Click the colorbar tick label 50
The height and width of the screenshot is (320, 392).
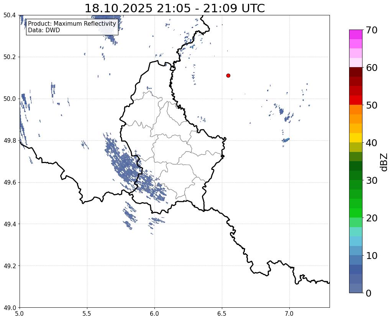tap(372, 105)
